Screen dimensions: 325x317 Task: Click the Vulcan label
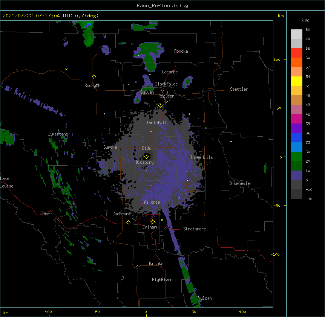tap(205, 298)
